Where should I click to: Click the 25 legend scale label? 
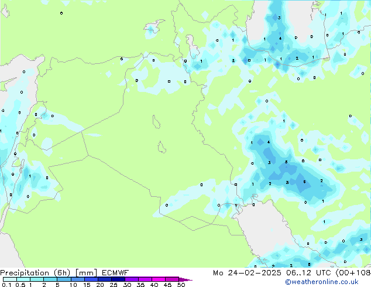pos(114,285)
